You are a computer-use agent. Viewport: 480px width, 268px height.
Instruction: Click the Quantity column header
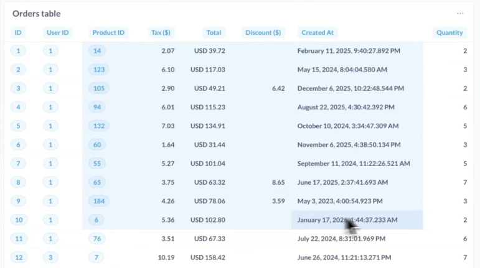[x=449, y=32]
